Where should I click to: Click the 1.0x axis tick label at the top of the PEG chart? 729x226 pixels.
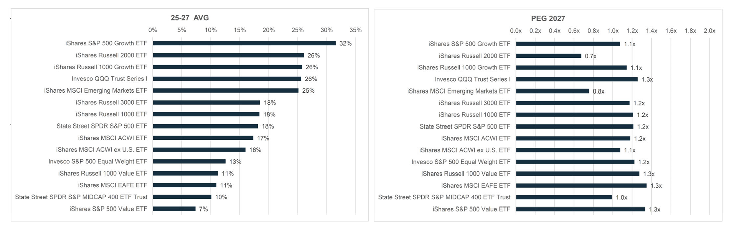(612, 31)
